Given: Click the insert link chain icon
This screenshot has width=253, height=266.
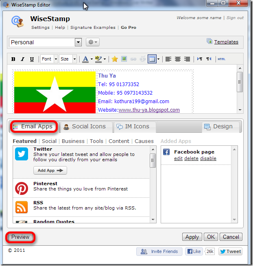Looking at the screenshot, I should click(133, 59).
